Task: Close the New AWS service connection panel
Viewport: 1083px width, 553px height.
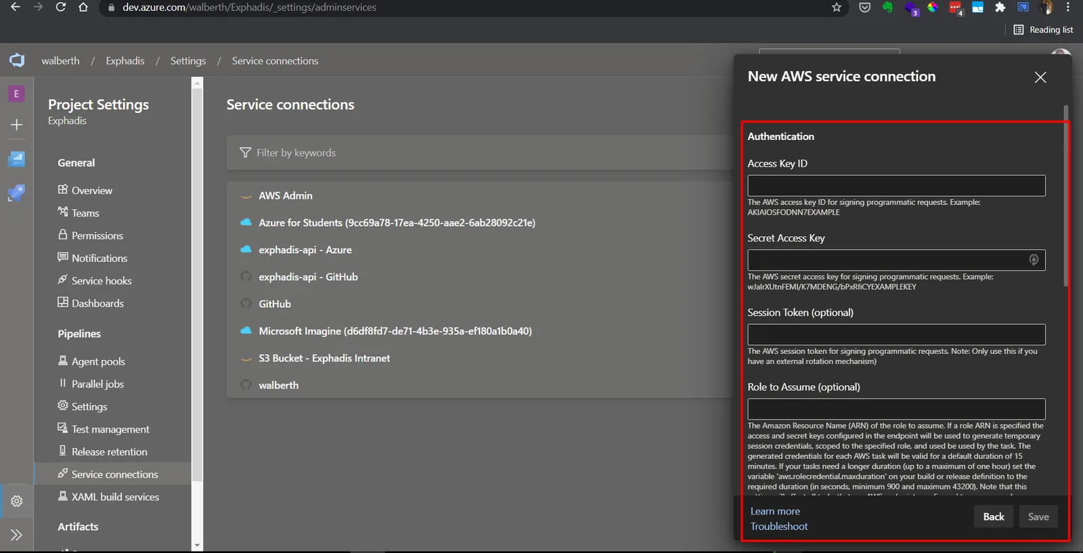Action: click(x=1040, y=77)
